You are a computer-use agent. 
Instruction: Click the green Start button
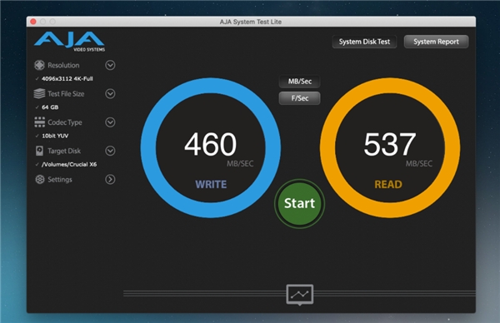coord(299,204)
